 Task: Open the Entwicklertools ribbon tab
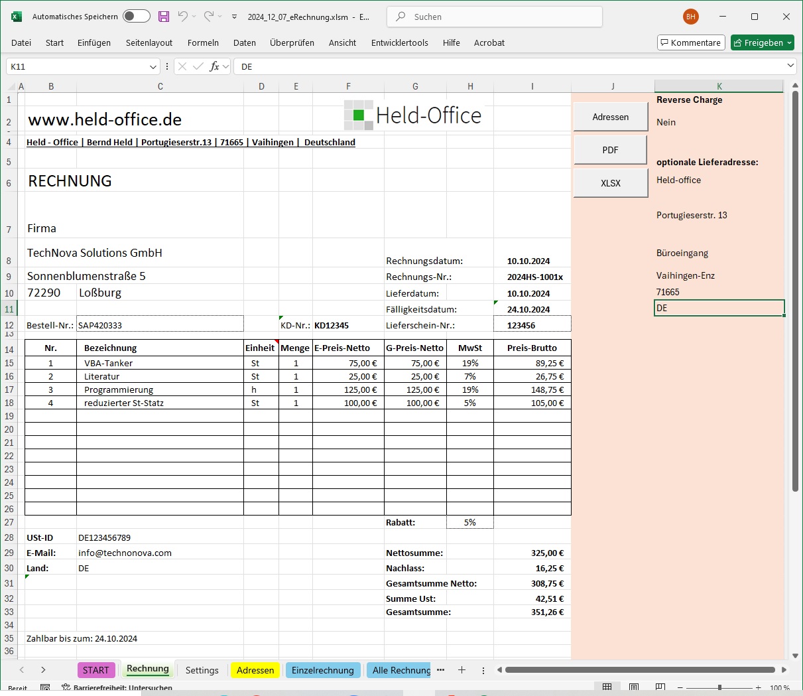[x=399, y=42]
